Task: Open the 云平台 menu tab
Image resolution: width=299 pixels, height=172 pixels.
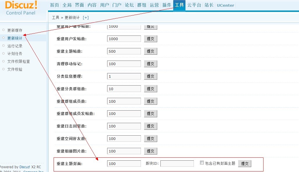Action: click(194, 5)
